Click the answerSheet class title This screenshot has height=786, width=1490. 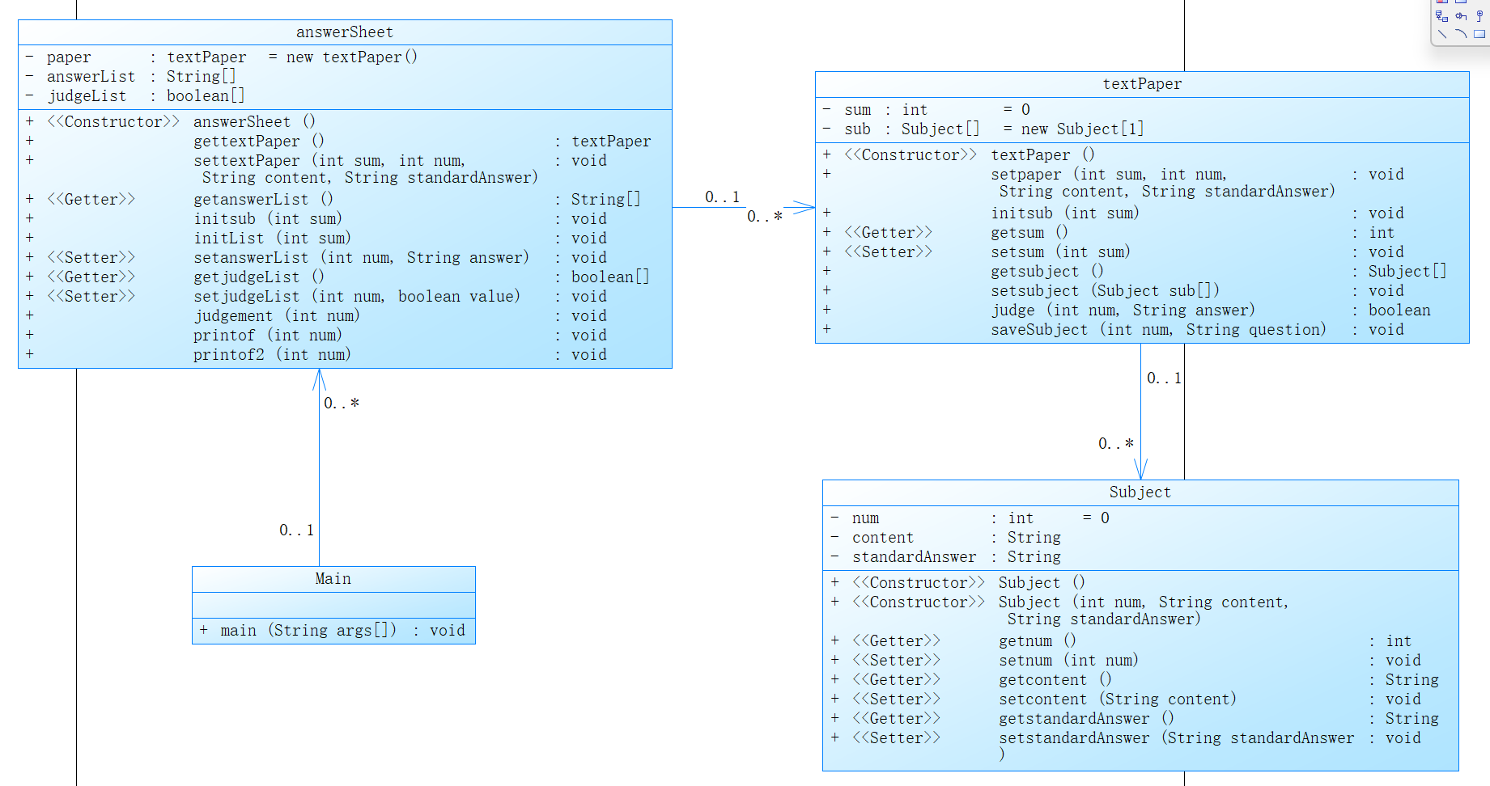[345, 32]
